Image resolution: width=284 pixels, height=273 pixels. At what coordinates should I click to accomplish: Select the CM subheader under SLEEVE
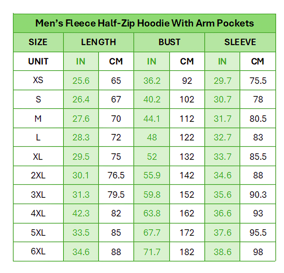click(x=257, y=61)
